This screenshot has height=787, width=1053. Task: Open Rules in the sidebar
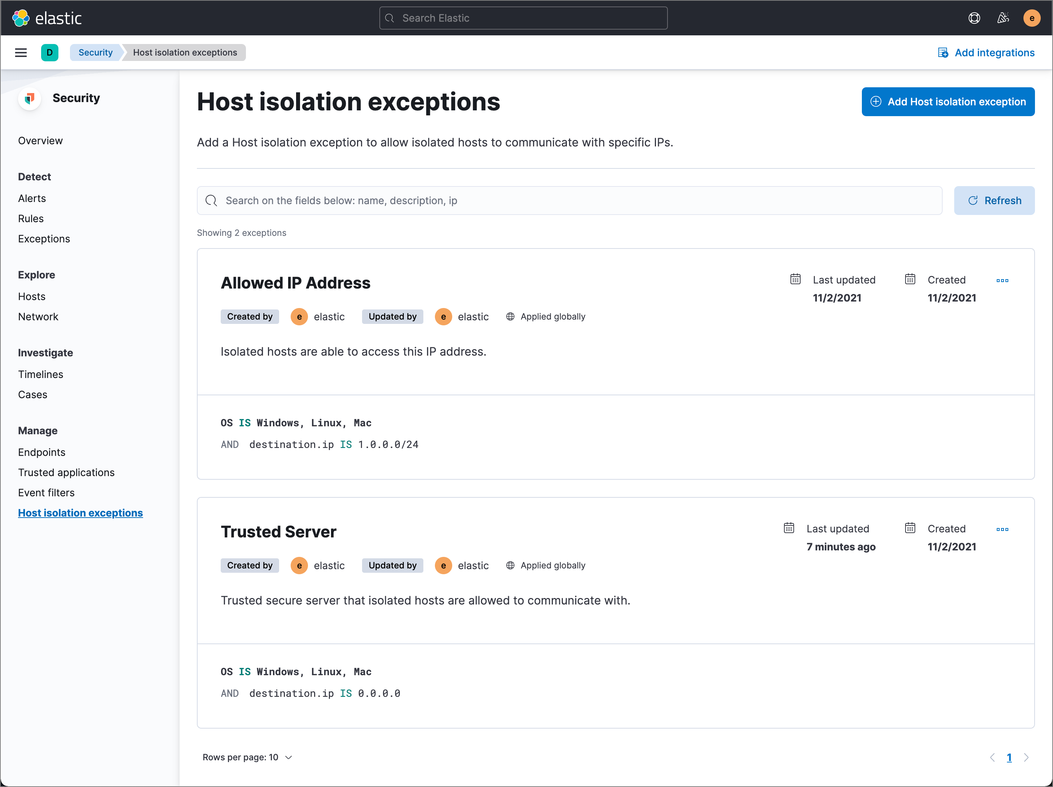point(31,219)
